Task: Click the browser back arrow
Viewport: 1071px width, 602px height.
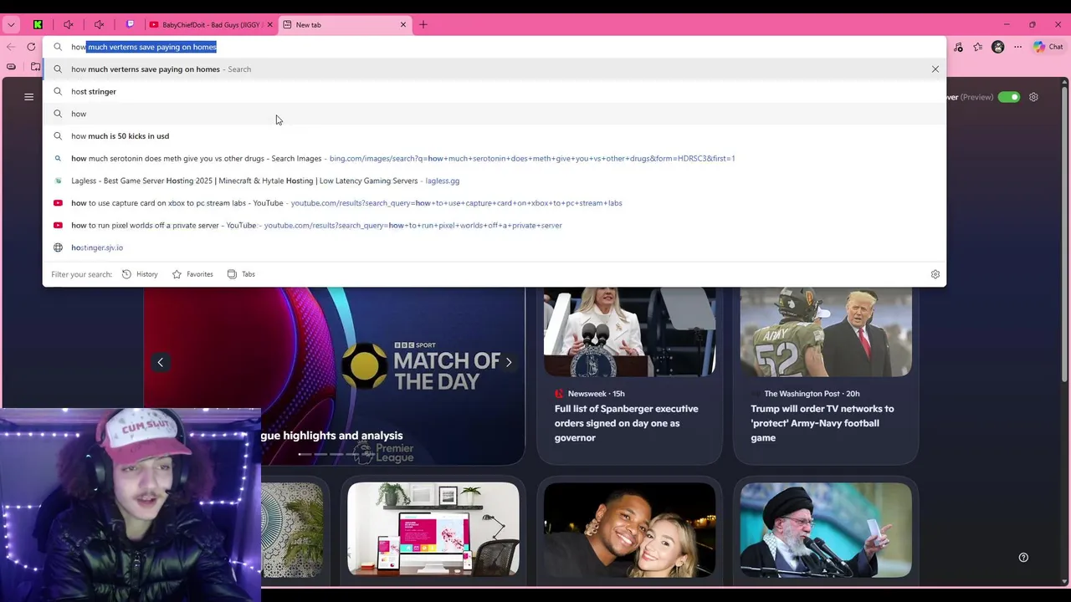Action: 10,47
